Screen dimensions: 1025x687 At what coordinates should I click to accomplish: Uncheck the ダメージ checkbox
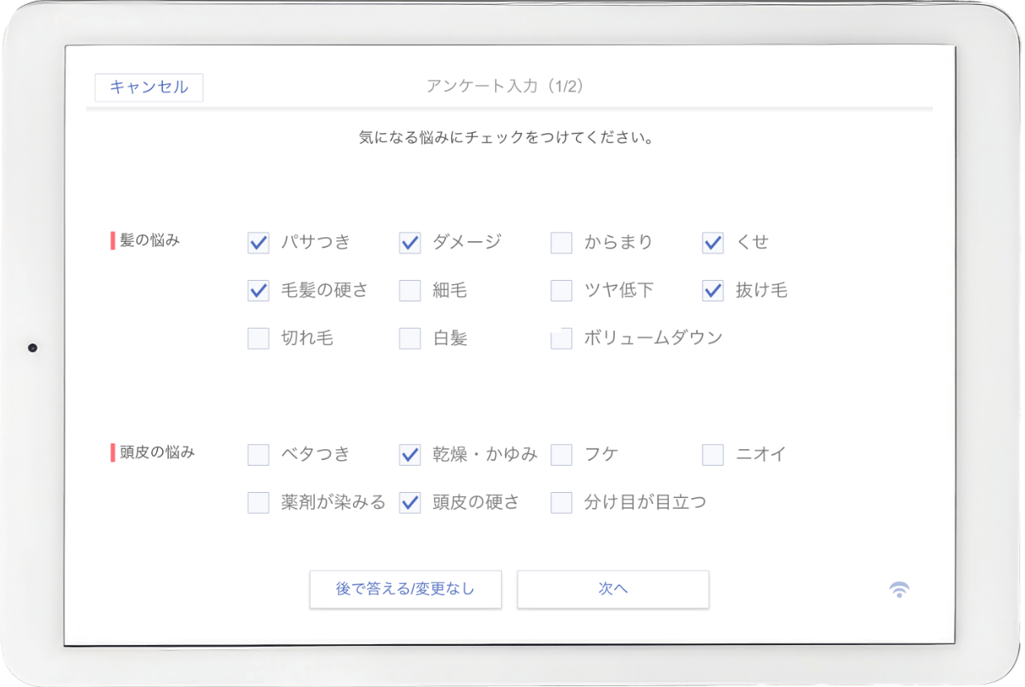[x=409, y=242]
